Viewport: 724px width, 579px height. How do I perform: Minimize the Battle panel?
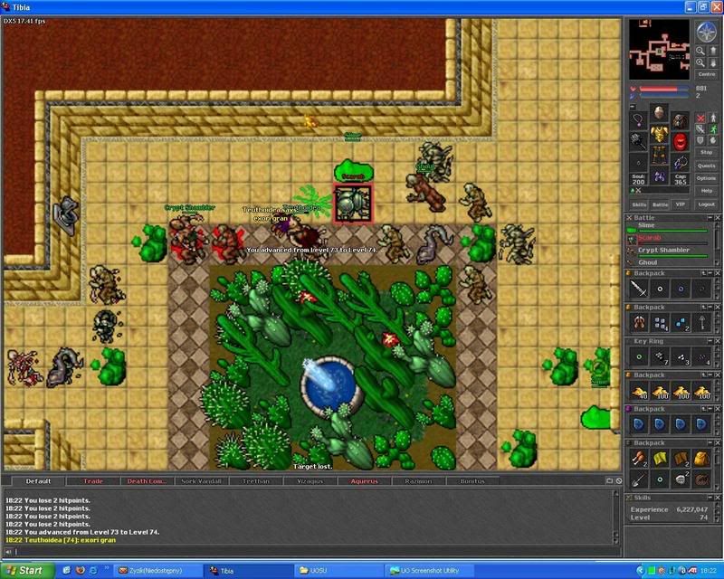point(710,217)
